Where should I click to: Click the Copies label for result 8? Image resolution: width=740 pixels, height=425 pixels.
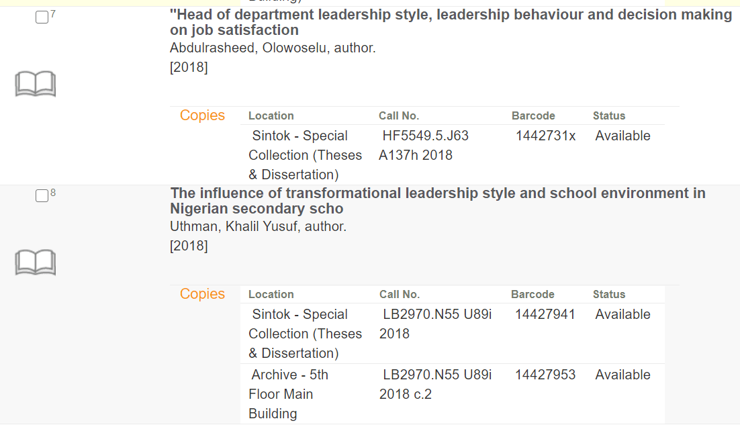click(202, 294)
